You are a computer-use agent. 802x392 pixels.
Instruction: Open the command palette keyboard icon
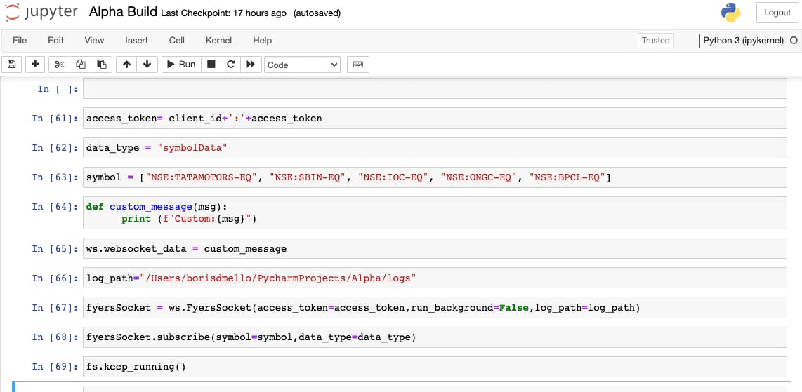358,65
